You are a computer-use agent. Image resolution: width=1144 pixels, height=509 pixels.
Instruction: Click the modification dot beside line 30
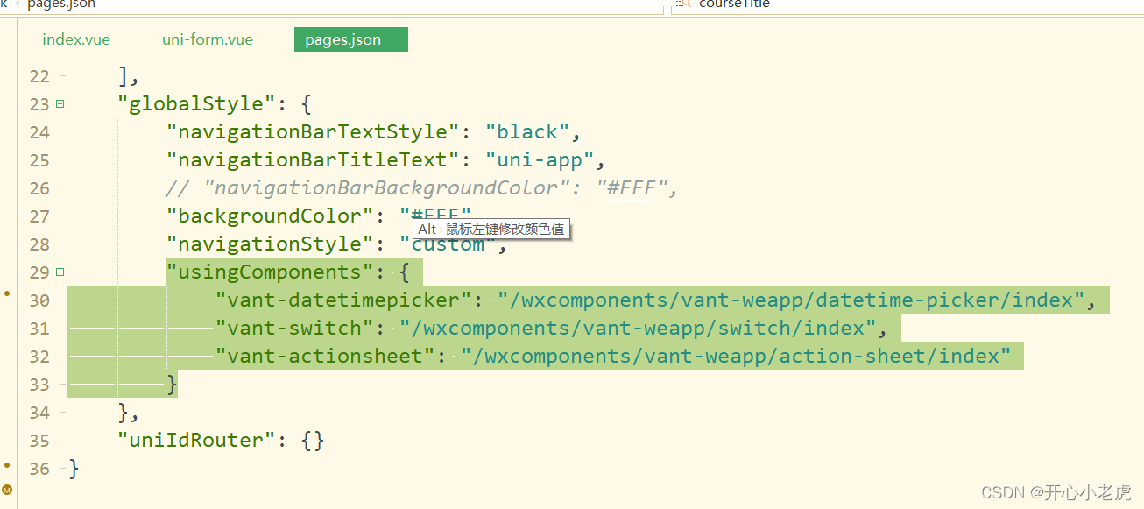(x=8, y=294)
